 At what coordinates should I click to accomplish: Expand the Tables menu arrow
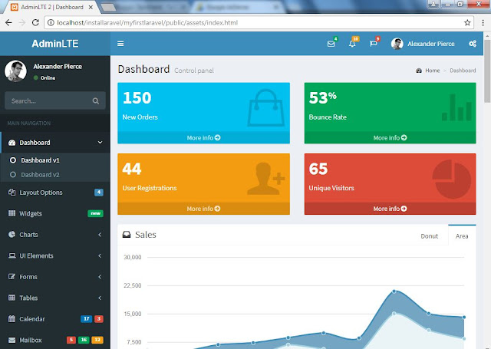coord(100,298)
